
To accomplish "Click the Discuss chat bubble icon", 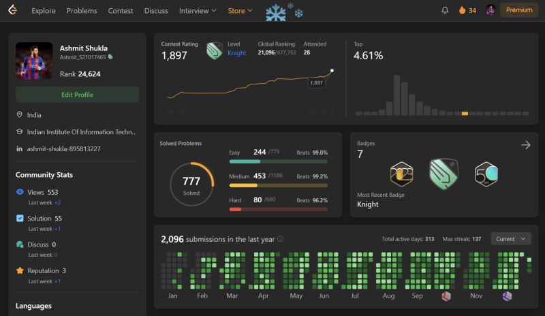I will (20, 244).
